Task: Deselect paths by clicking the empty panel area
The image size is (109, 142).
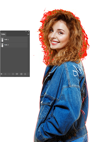Action: point(15,60)
